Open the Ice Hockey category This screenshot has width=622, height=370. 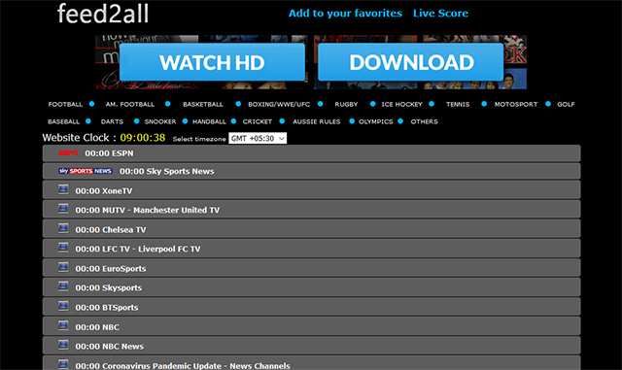coord(401,104)
